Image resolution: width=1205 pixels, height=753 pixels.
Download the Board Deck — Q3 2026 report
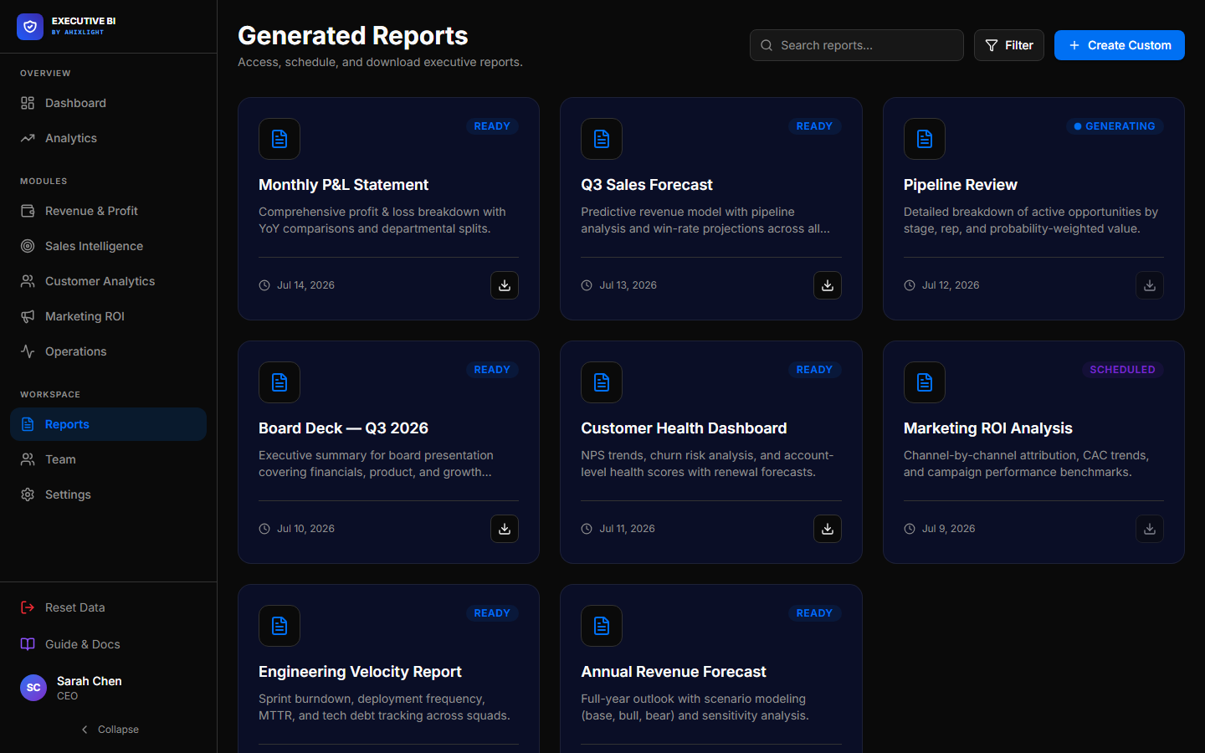505,529
